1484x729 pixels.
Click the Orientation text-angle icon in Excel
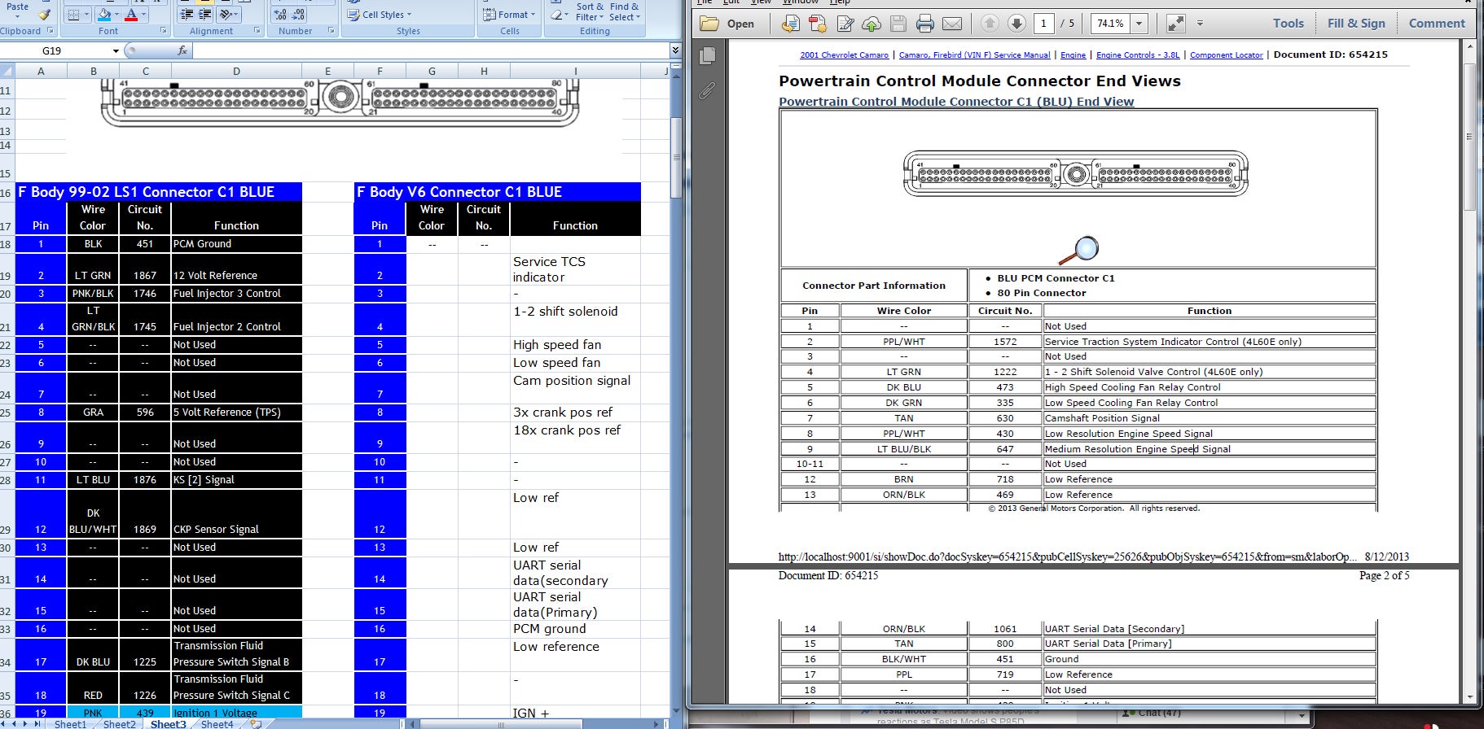(227, 15)
